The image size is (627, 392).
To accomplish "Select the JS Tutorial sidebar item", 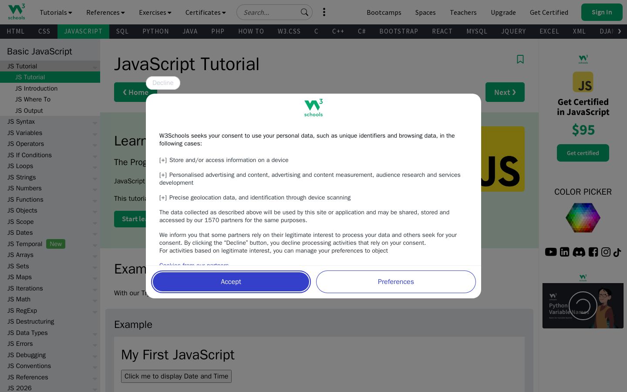I will pos(50,77).
